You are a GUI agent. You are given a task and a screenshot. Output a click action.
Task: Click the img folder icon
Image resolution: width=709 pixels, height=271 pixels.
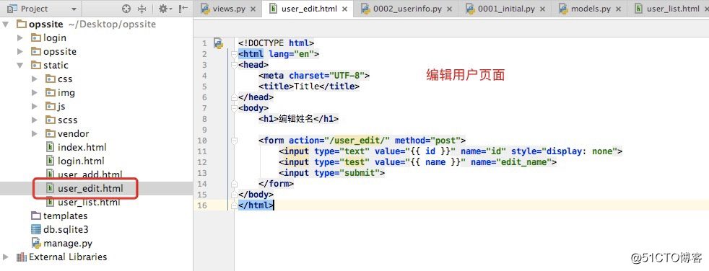click(x=51, y=92)
